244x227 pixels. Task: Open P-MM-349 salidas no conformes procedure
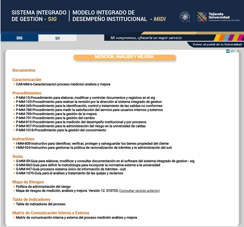[x=89, y=106]
